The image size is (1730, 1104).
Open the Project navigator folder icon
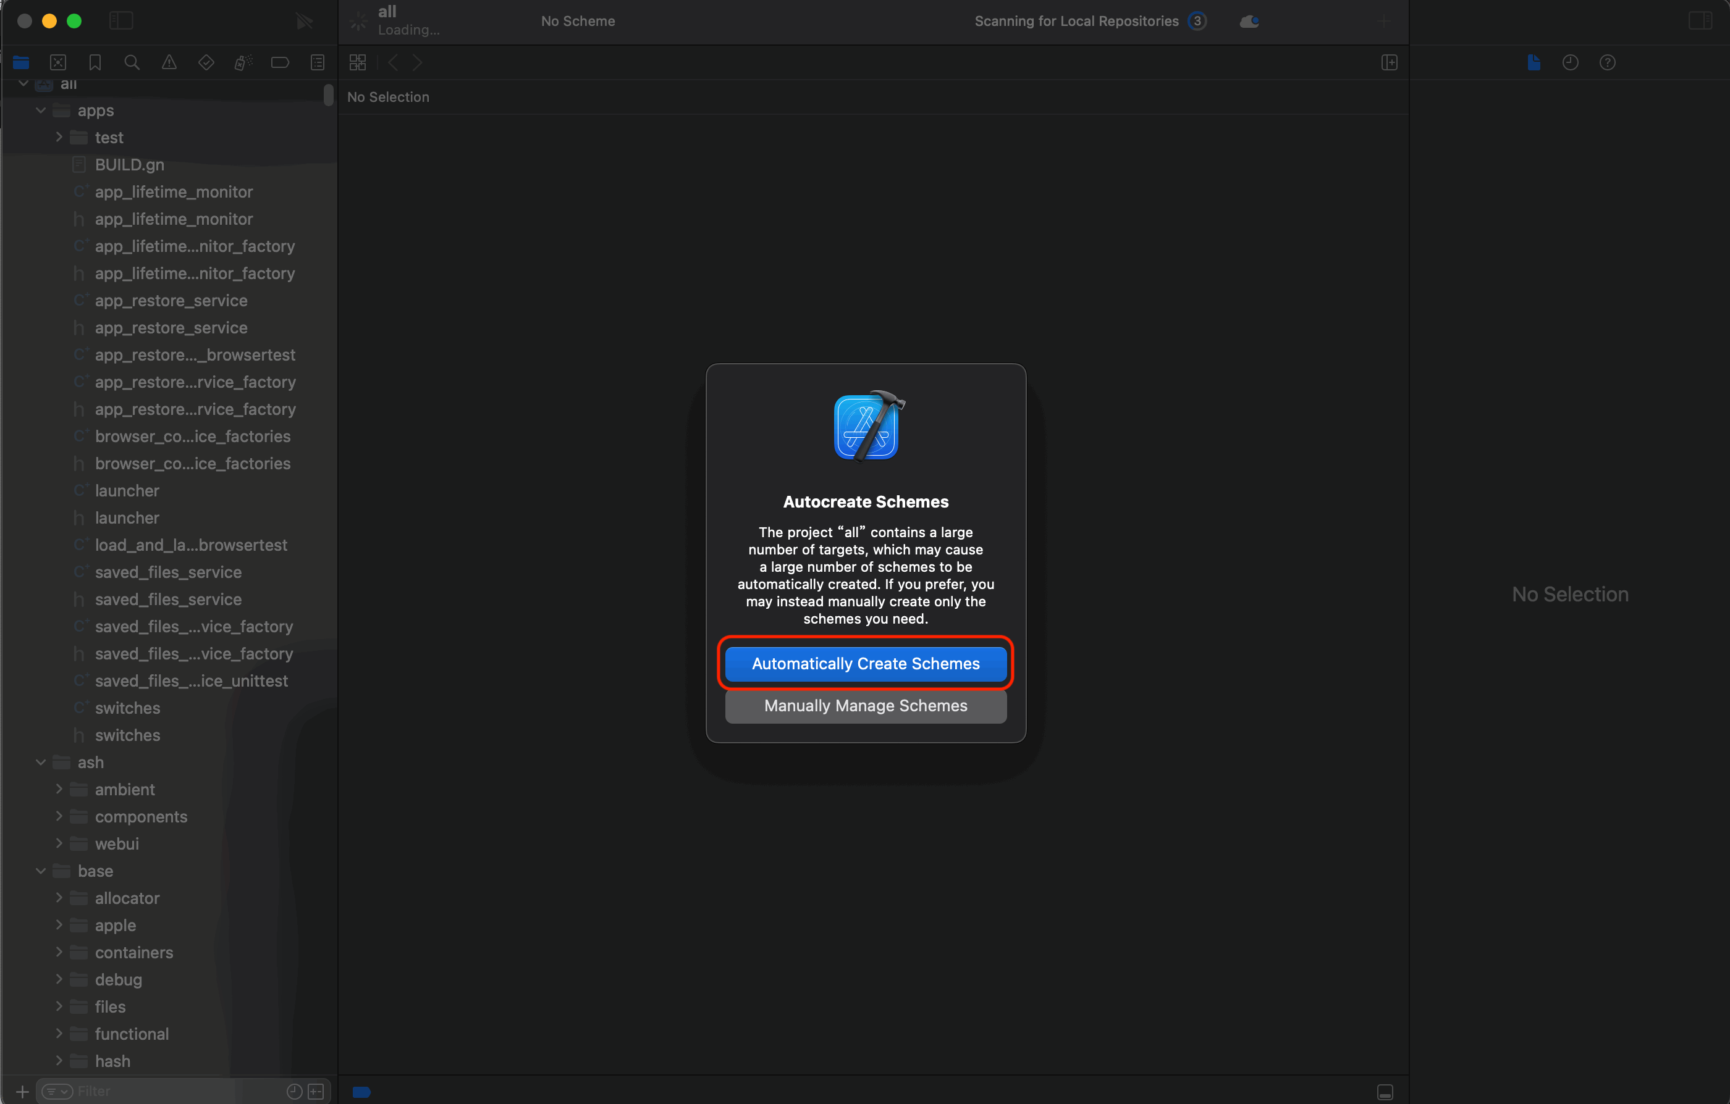click(x=21, y=62)
